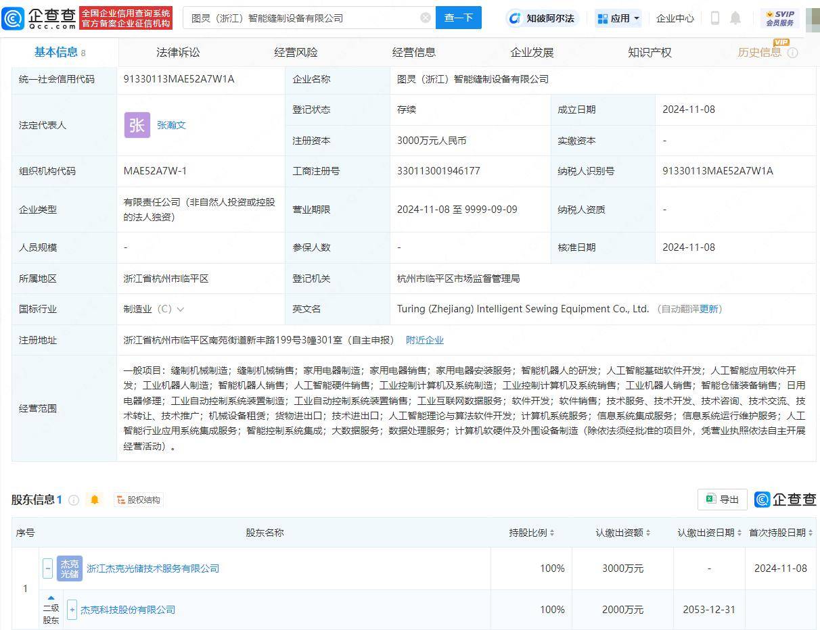Image resolution: width=820 pixels, height=630 pixels.
Task: Click the question-mark help icon near 股东信息
Action: click(74, 500)
